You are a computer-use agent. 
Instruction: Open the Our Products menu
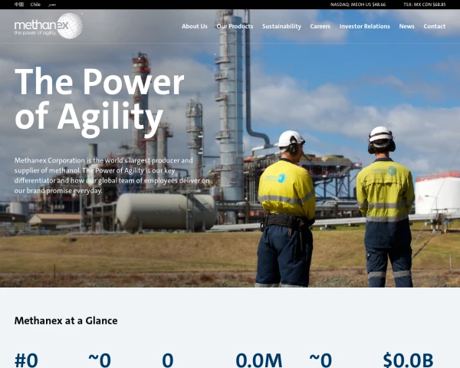coord(235,26)
